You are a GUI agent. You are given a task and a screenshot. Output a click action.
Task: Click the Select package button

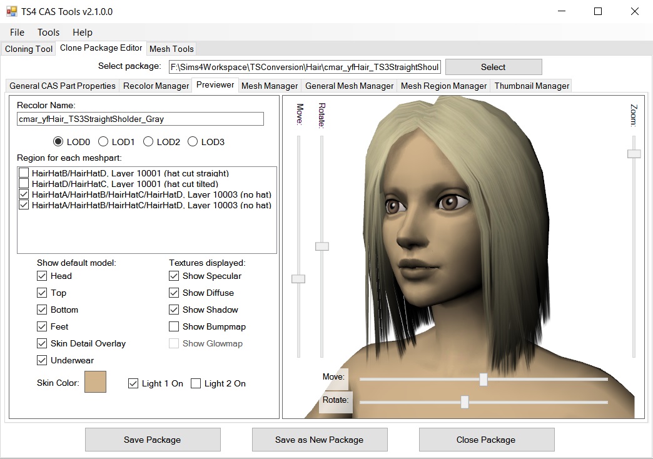point(493,67)
